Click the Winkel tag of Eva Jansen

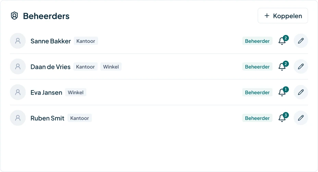click(x=76, y=93)
